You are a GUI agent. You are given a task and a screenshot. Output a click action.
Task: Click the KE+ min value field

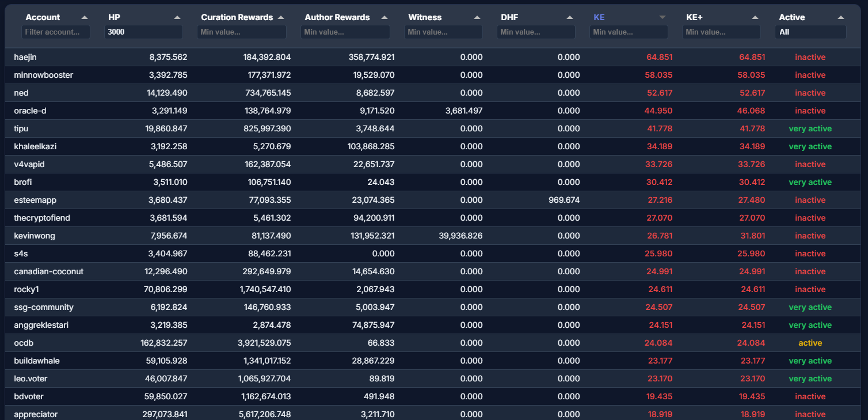[721, 32]
